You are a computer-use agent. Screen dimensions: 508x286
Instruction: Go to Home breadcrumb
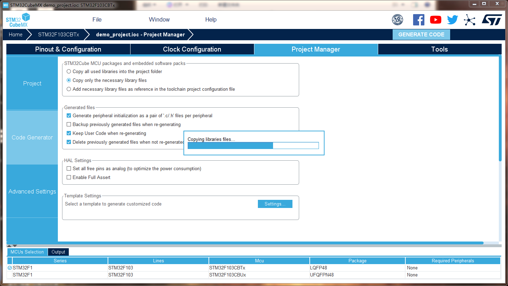point(16,35)
